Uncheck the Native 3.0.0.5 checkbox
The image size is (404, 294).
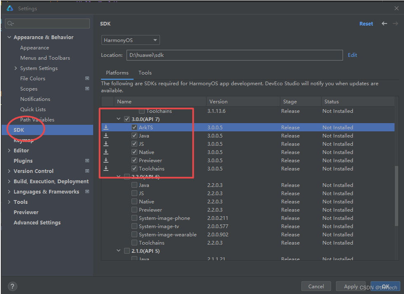point(134,152)
